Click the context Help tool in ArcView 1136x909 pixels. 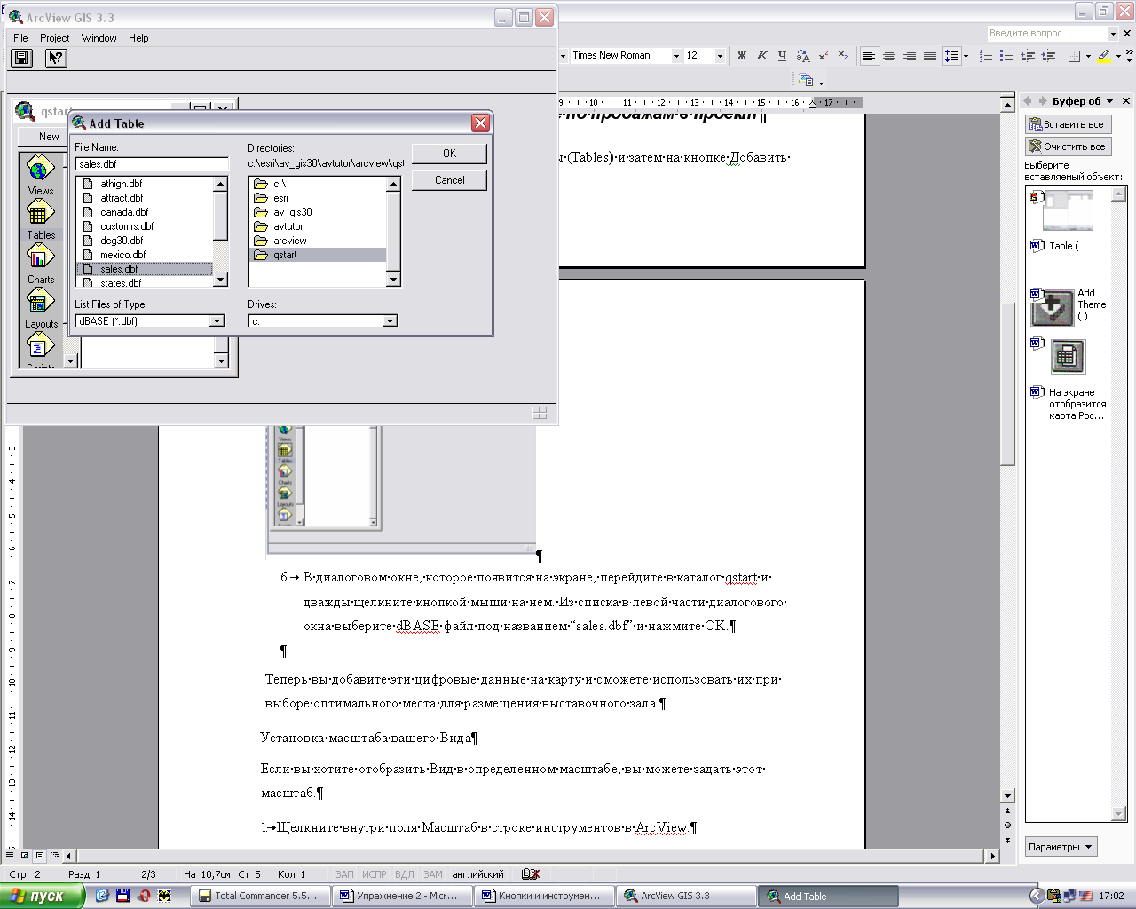click(x=56, y=59)
